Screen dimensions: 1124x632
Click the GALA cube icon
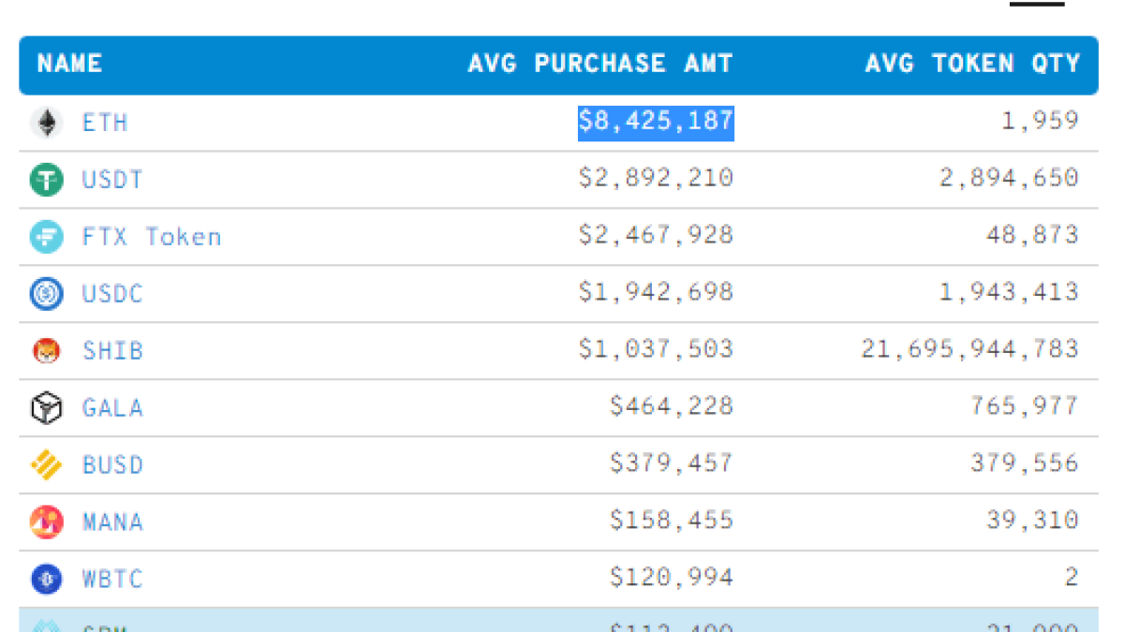(x=46, y=408)
